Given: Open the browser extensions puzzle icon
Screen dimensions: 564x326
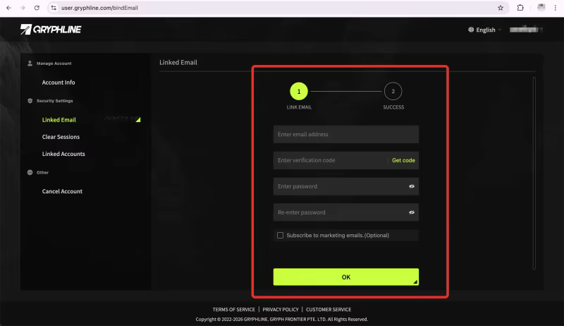Looking at the screenshot, I should tap(520, 8).
